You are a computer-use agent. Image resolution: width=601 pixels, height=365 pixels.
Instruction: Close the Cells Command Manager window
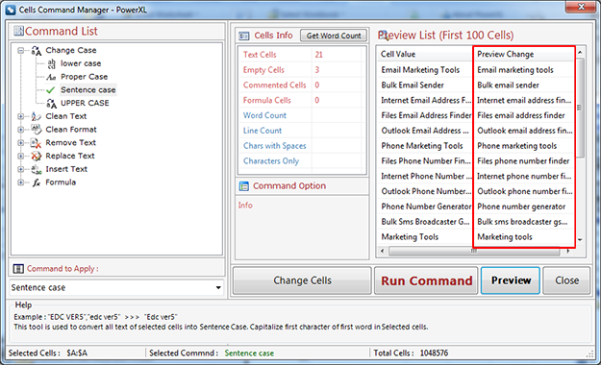pyautogui.click(x=580, y=7)
